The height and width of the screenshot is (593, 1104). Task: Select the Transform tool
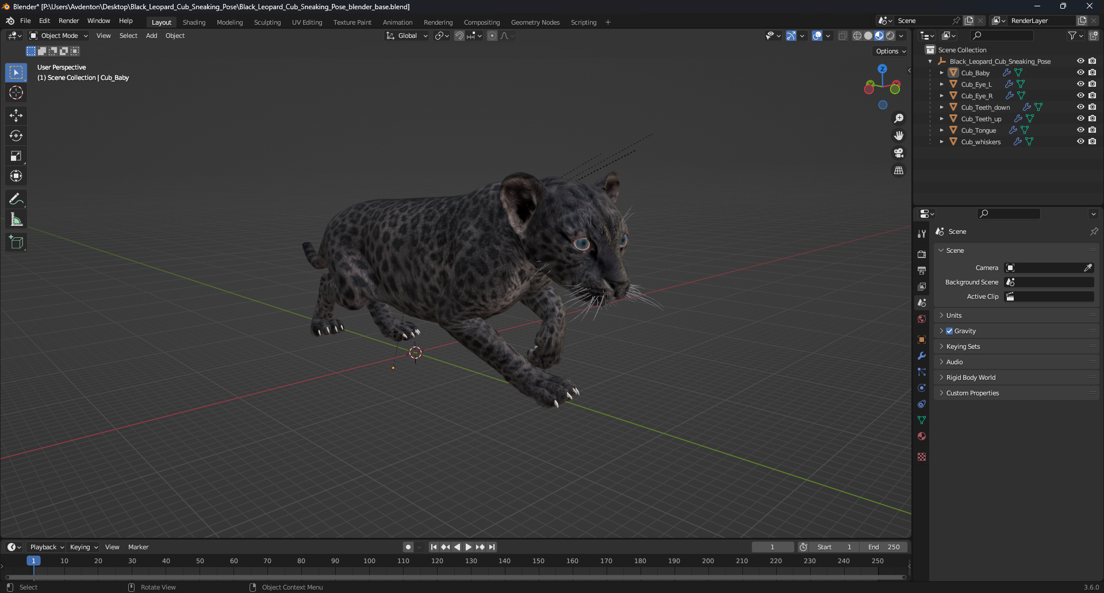point(16,176)
